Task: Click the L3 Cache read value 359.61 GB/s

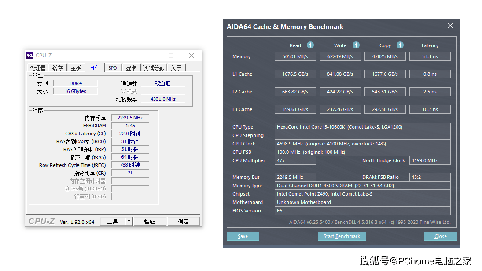Action: [295, 109]
